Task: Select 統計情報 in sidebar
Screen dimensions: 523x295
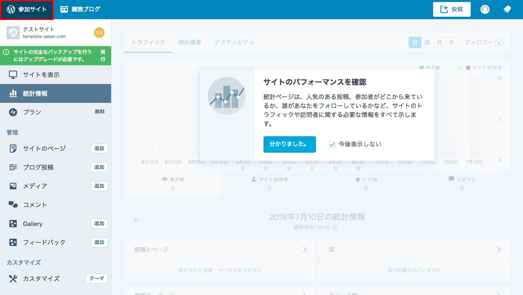Action: (x=56, y=93)
